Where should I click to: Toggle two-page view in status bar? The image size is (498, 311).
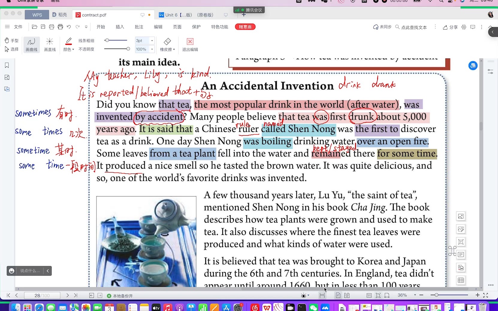[x=347, y=295]
